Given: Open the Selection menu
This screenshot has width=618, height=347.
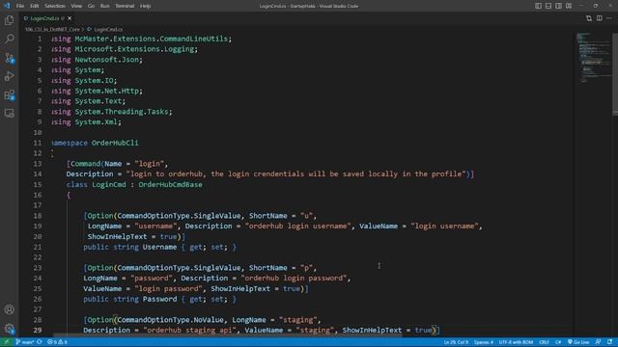Looking at the screenshot, I should click(55, 6).
